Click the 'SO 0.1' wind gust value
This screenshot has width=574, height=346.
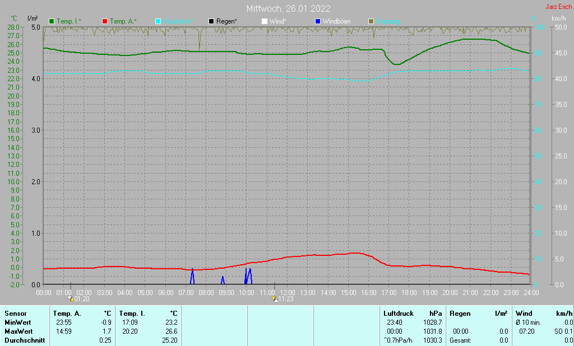(563, 331)
